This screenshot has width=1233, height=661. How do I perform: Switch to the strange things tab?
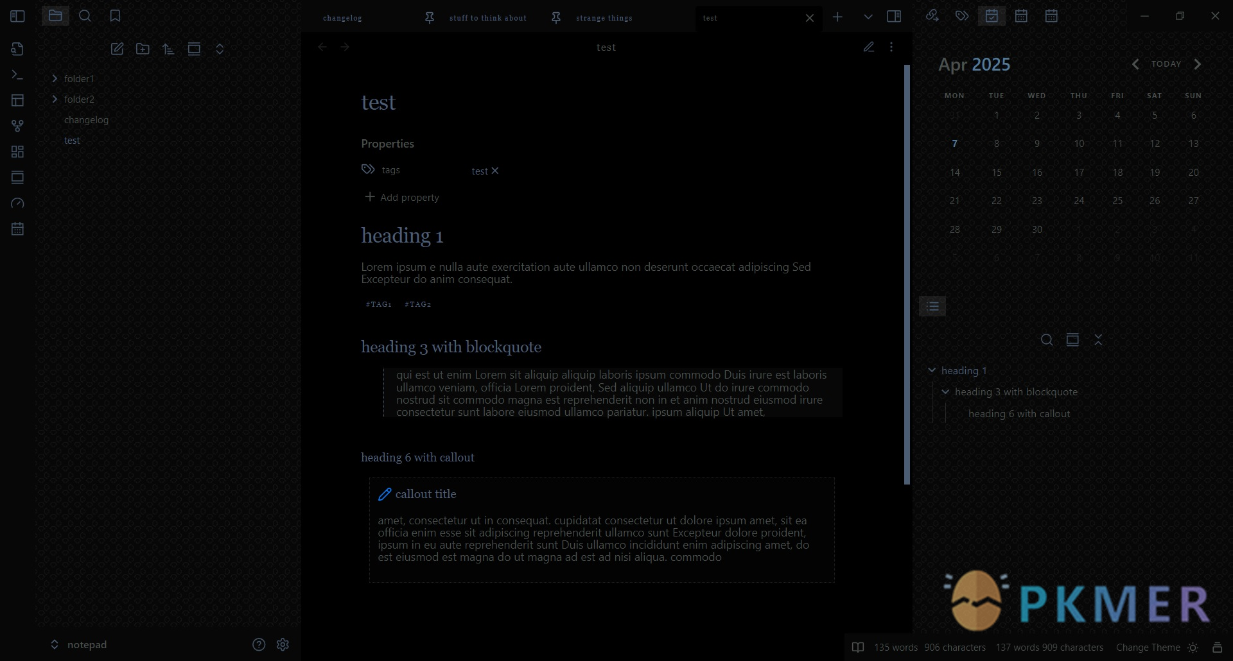(x=604, y=18)
